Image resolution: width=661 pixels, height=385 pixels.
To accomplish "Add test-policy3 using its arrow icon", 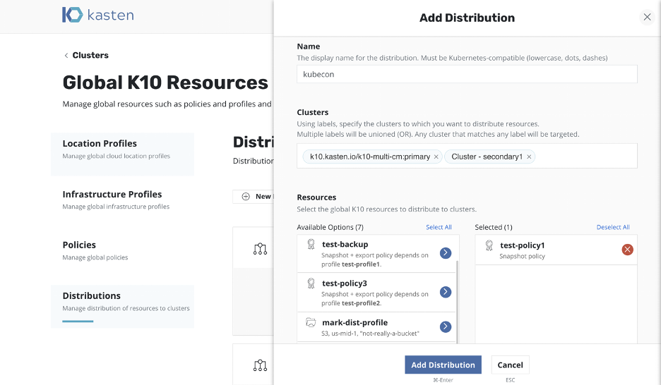I will pyautogui.click(x=446, y=292).
